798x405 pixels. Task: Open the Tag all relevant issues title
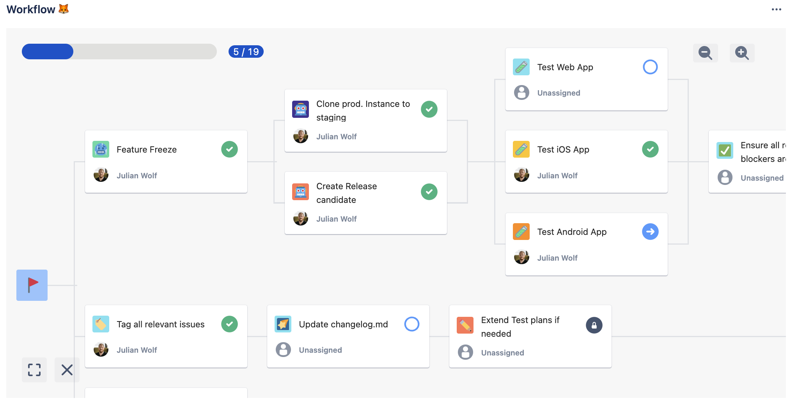pyautogui.click(x=160, y=324)
